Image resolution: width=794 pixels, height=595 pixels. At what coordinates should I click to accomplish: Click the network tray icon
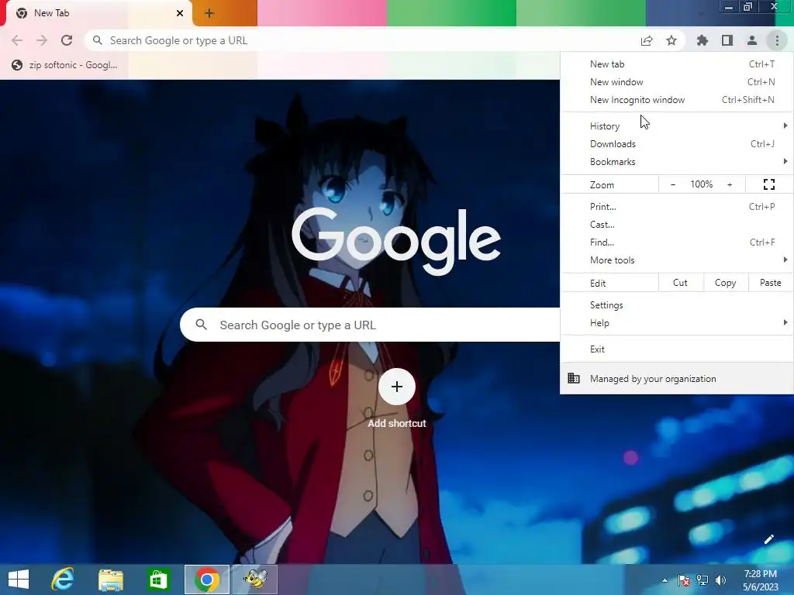click(x=703, y=580)
